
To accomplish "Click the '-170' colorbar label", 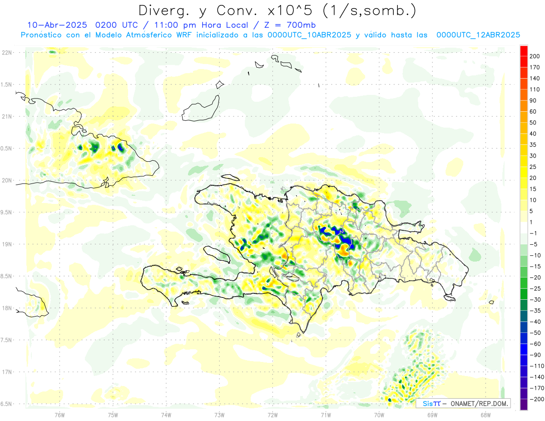I will click(537, 388).
